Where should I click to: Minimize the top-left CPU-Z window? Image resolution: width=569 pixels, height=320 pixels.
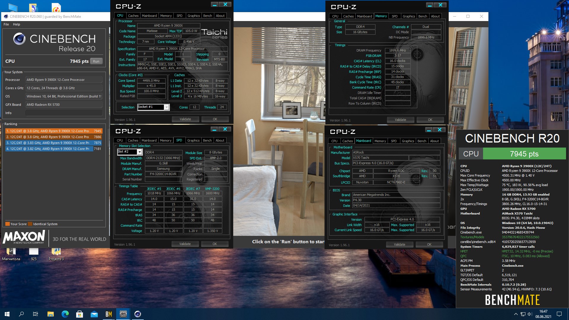pos(215,4)
